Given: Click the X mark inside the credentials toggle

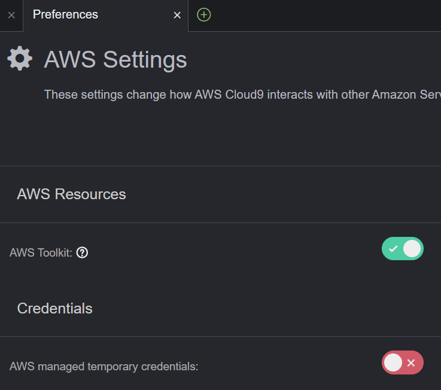Looking at the screenshot, I should click(411, 362).
